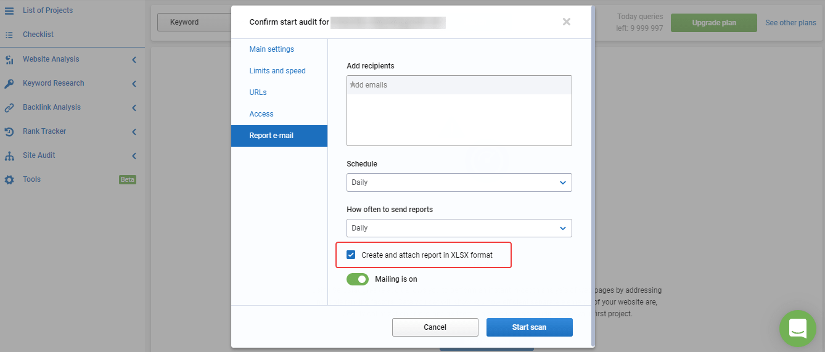The width and height of the screenshot is (825, 352).
Task: Open the Tools sidebar entry
Action: click(32, 180)
